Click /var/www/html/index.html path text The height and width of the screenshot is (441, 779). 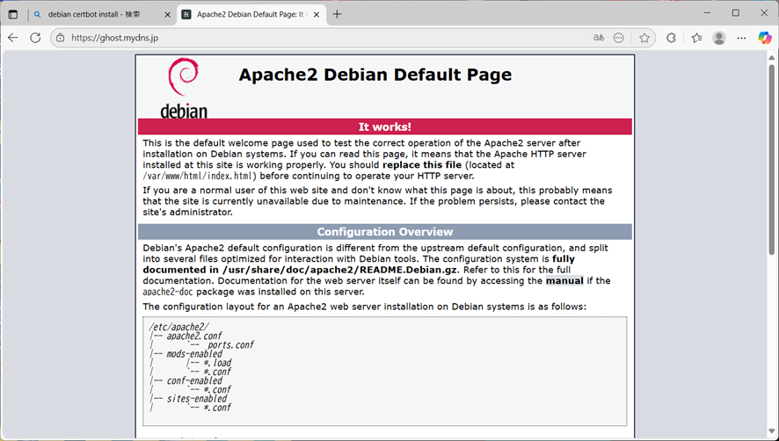tap(200, 176)
